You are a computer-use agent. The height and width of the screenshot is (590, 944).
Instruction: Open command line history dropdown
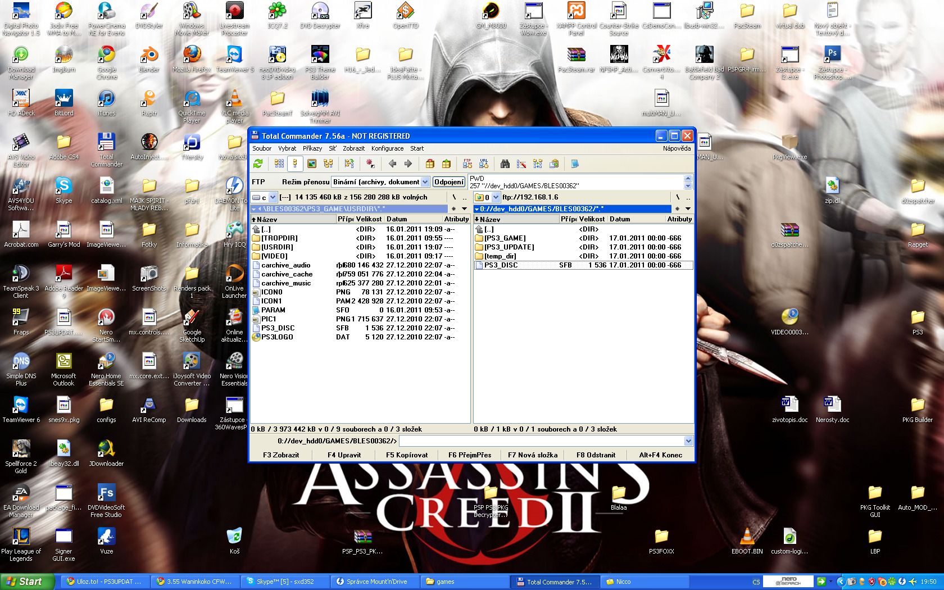(x=688, y=441)
